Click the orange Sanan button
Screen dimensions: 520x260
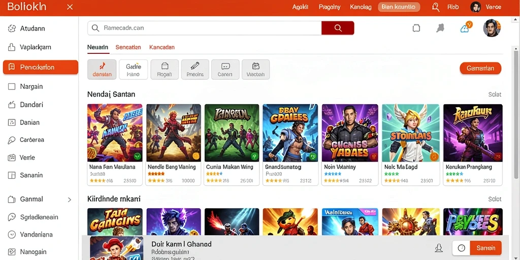pyautogui.click(x=486, y=248)
